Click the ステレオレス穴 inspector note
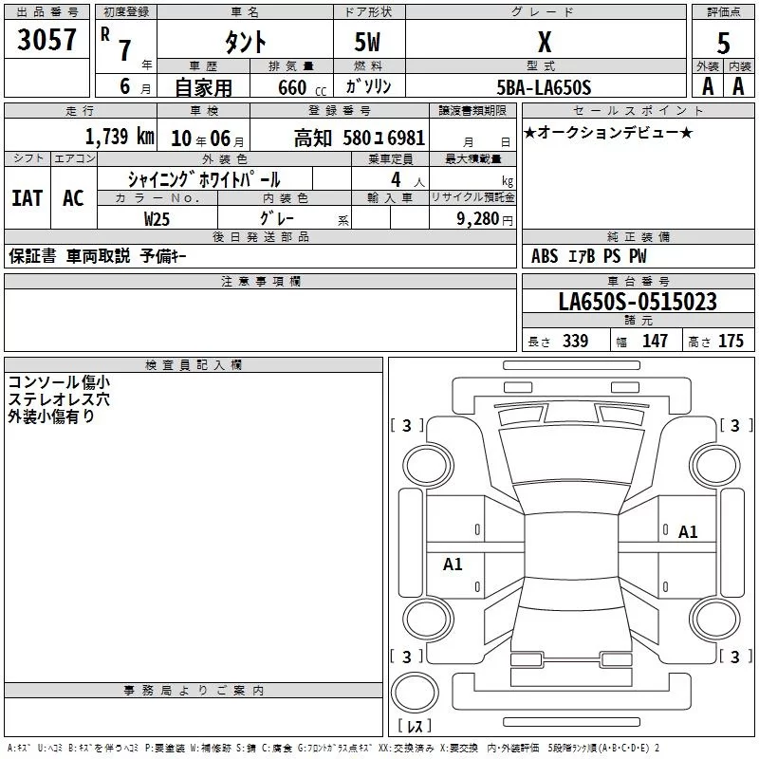The image size is (759, 759). (x=58, y=399)
